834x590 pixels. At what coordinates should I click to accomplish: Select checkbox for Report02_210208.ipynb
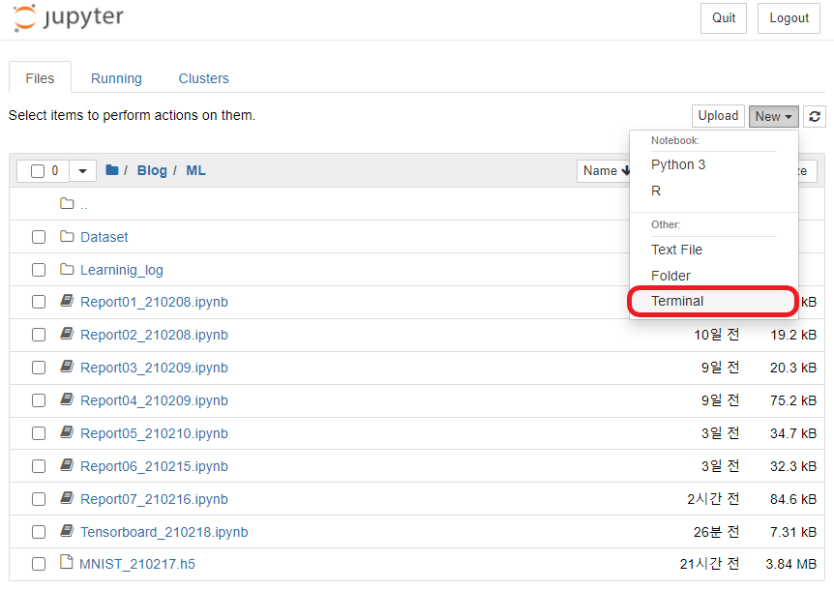point(39,335)
